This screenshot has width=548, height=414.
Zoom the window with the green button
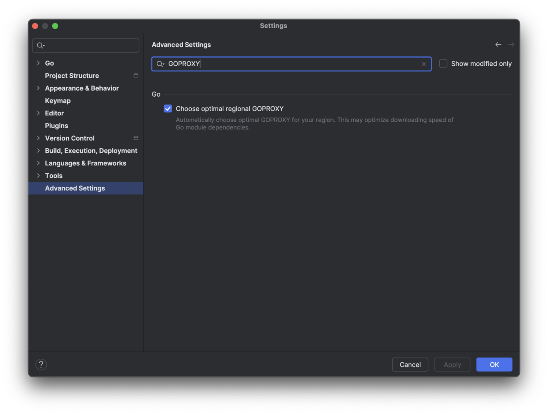55,26
